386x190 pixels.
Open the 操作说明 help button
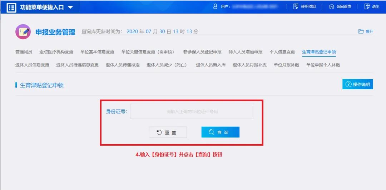click(357, 84)
